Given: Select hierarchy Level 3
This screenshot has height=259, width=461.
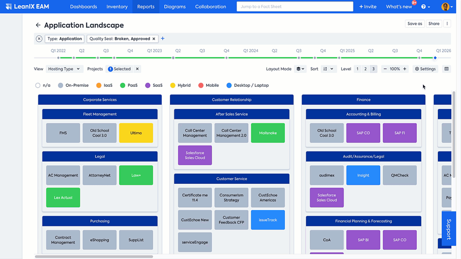Looking at the screenshot, I should coord(374,69).
